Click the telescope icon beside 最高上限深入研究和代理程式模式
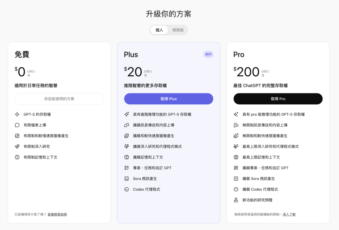 [236, 146]
